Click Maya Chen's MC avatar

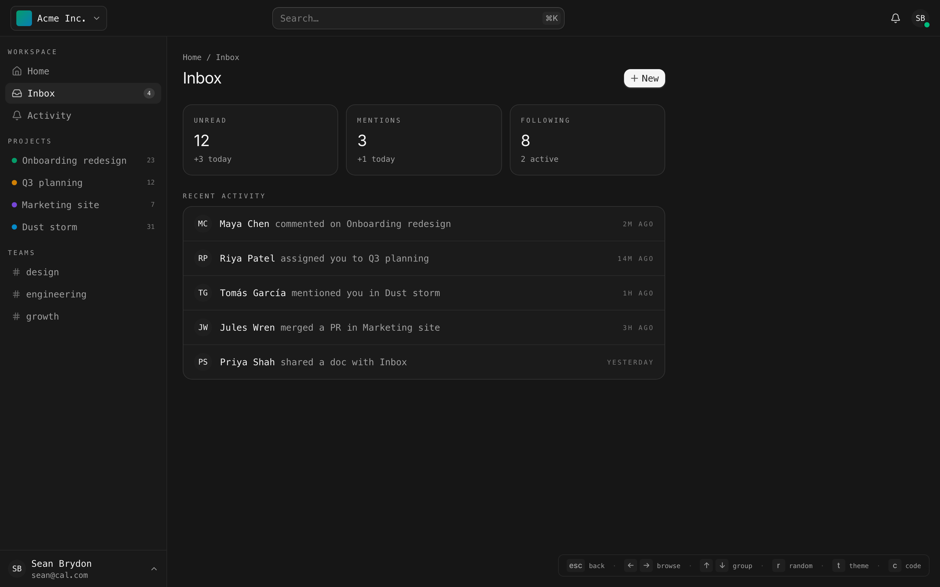tap(203, 224)
